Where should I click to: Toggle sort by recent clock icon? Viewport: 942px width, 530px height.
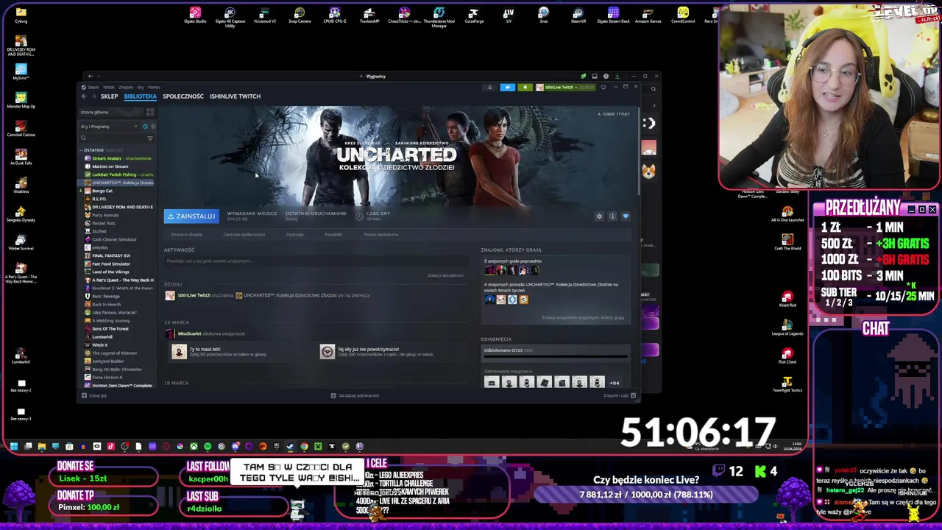pyautogui.click(x=144, y=127)
